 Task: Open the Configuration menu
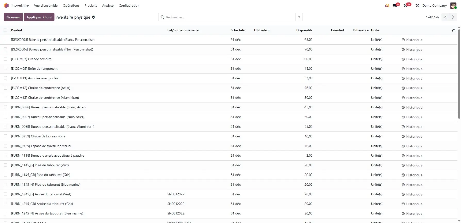(129, 6)
